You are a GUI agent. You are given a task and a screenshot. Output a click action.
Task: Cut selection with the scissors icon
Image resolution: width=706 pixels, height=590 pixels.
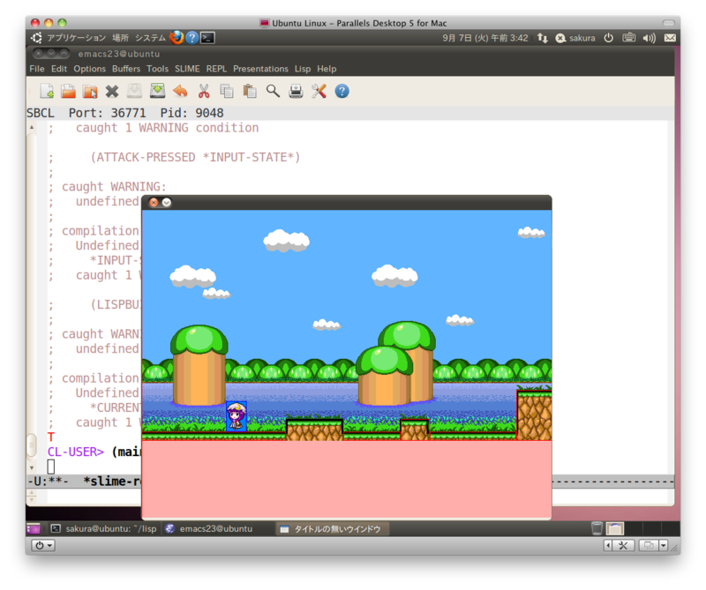[x=204, y=92]
